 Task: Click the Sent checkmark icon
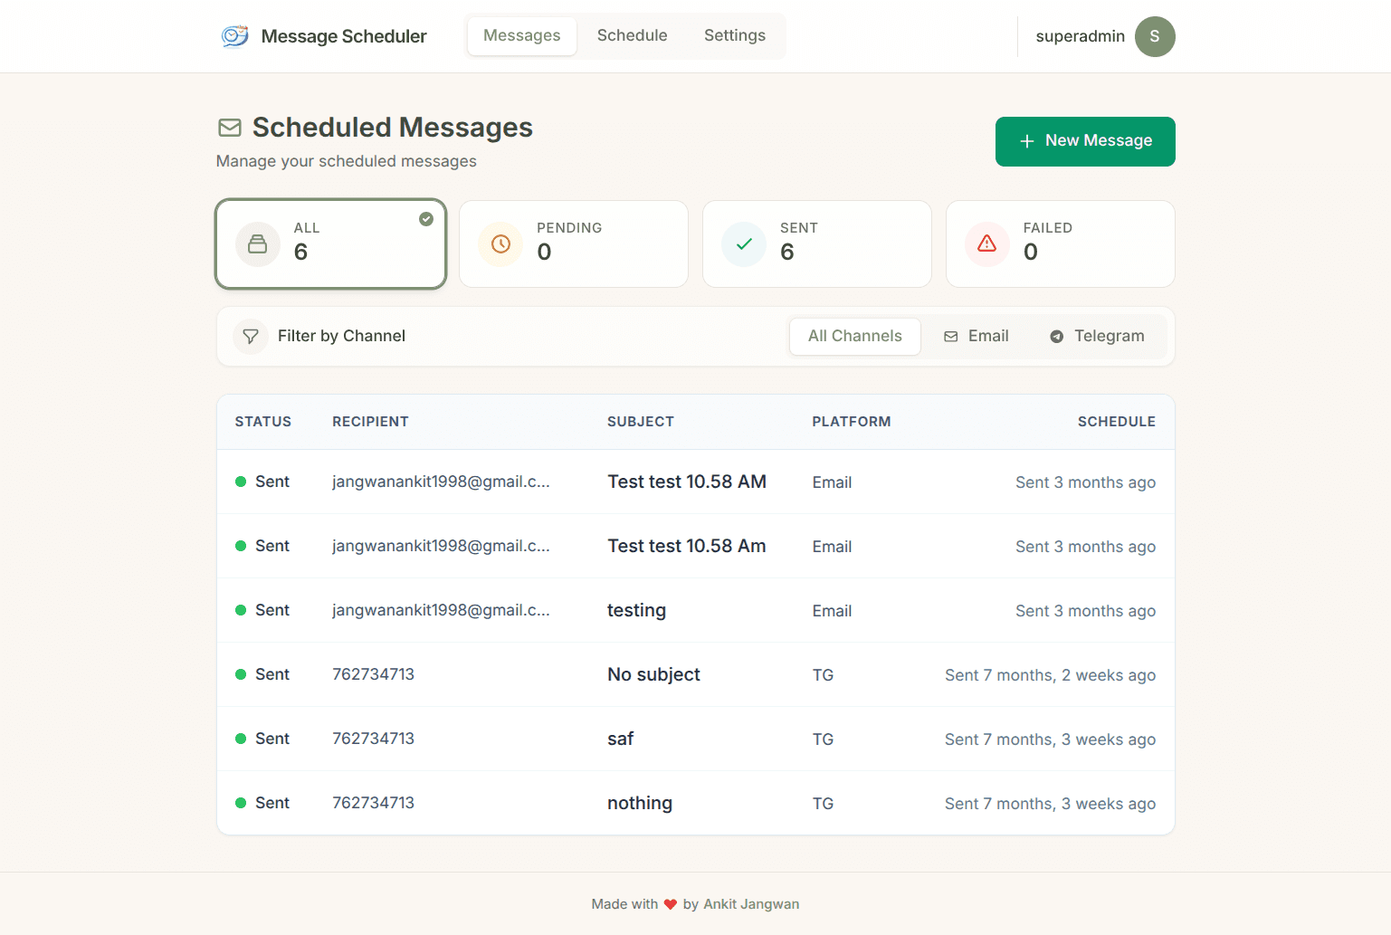pyautogui.click(x=744, y=244)
